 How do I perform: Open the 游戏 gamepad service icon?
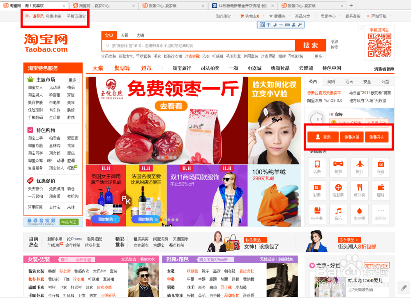click(338, 167)
